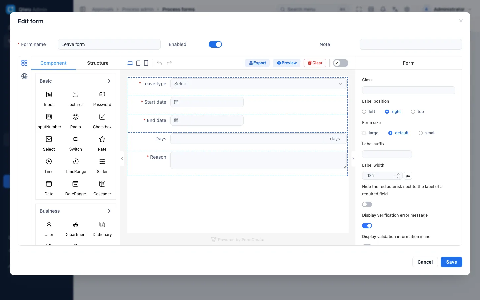Add a Switch component
The height and width of the screenshot is (300, 480).
click(76, 143)
